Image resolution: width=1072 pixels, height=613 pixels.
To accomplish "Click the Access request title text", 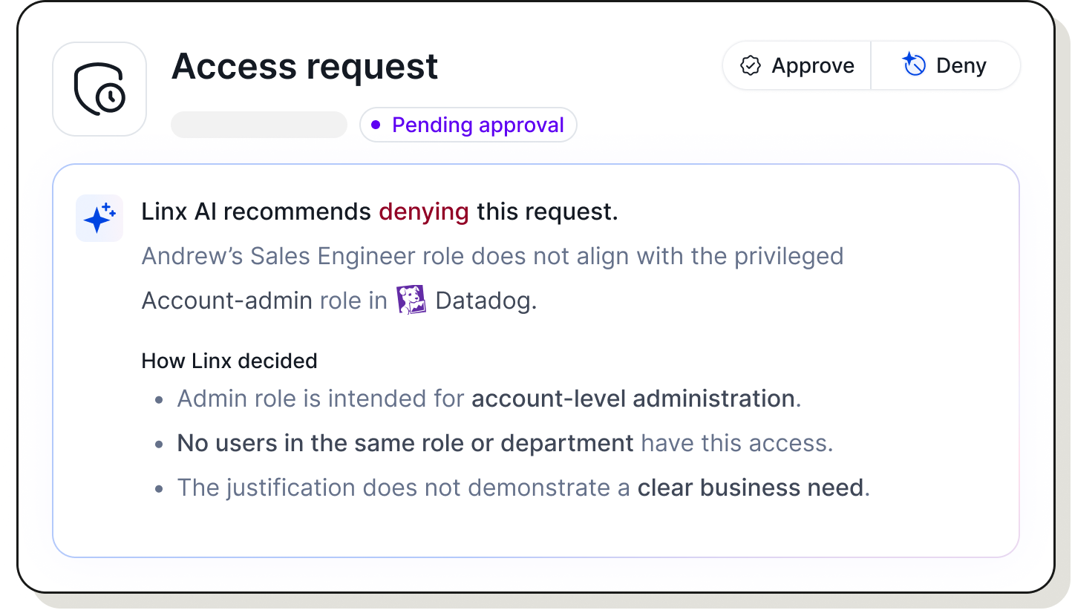I will point(304,66).
